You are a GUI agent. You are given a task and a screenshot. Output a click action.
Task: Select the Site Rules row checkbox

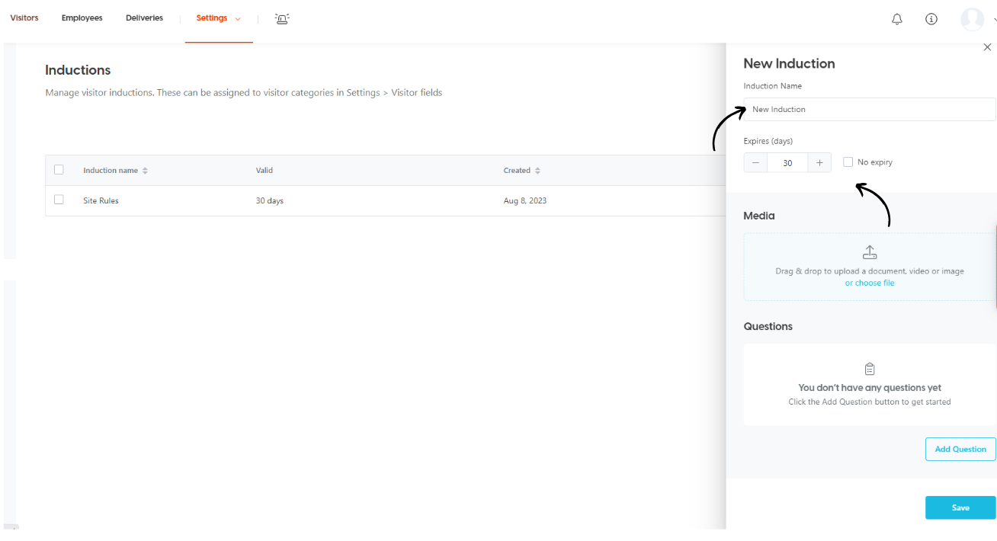tap(59, 200)
